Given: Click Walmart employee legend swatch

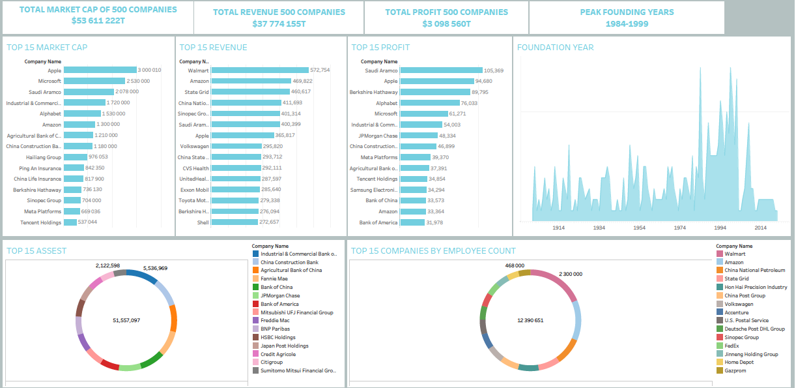Looking at the screenshot, I should [719, 254].
